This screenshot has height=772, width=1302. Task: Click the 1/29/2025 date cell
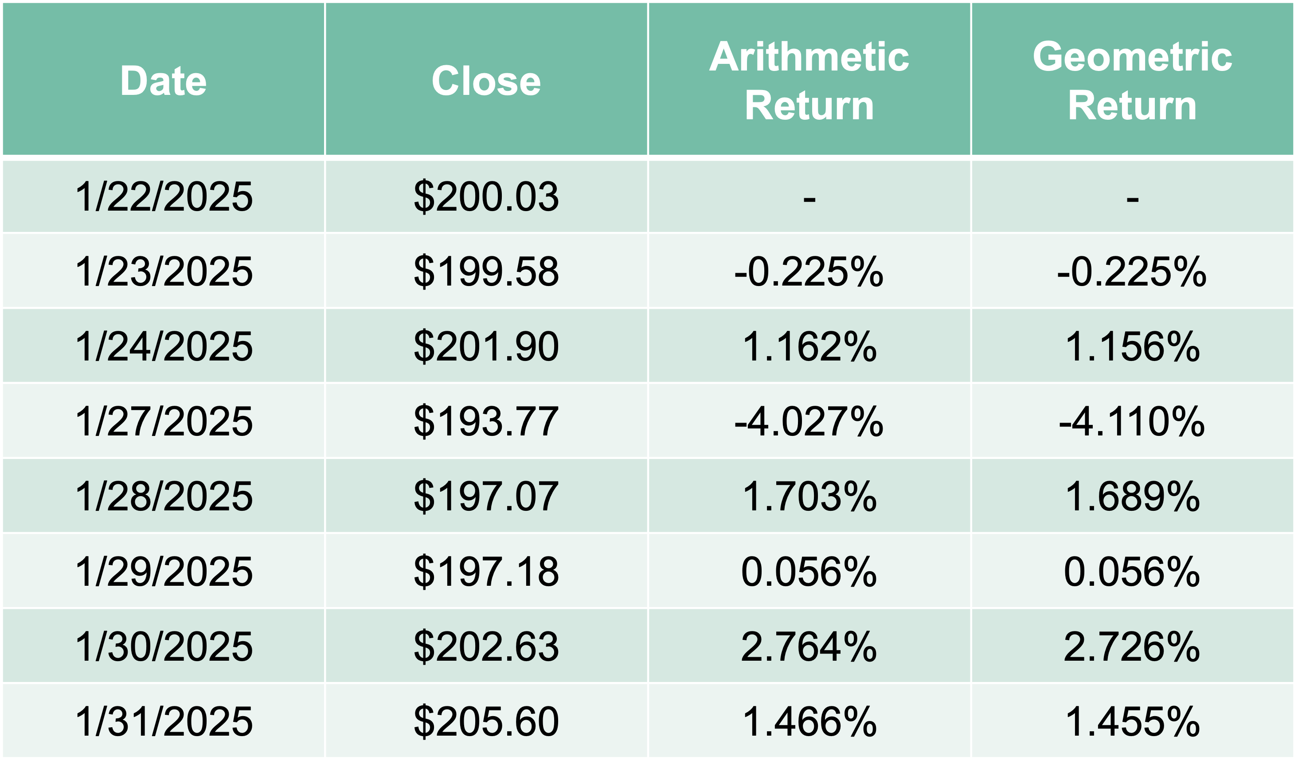164,572
